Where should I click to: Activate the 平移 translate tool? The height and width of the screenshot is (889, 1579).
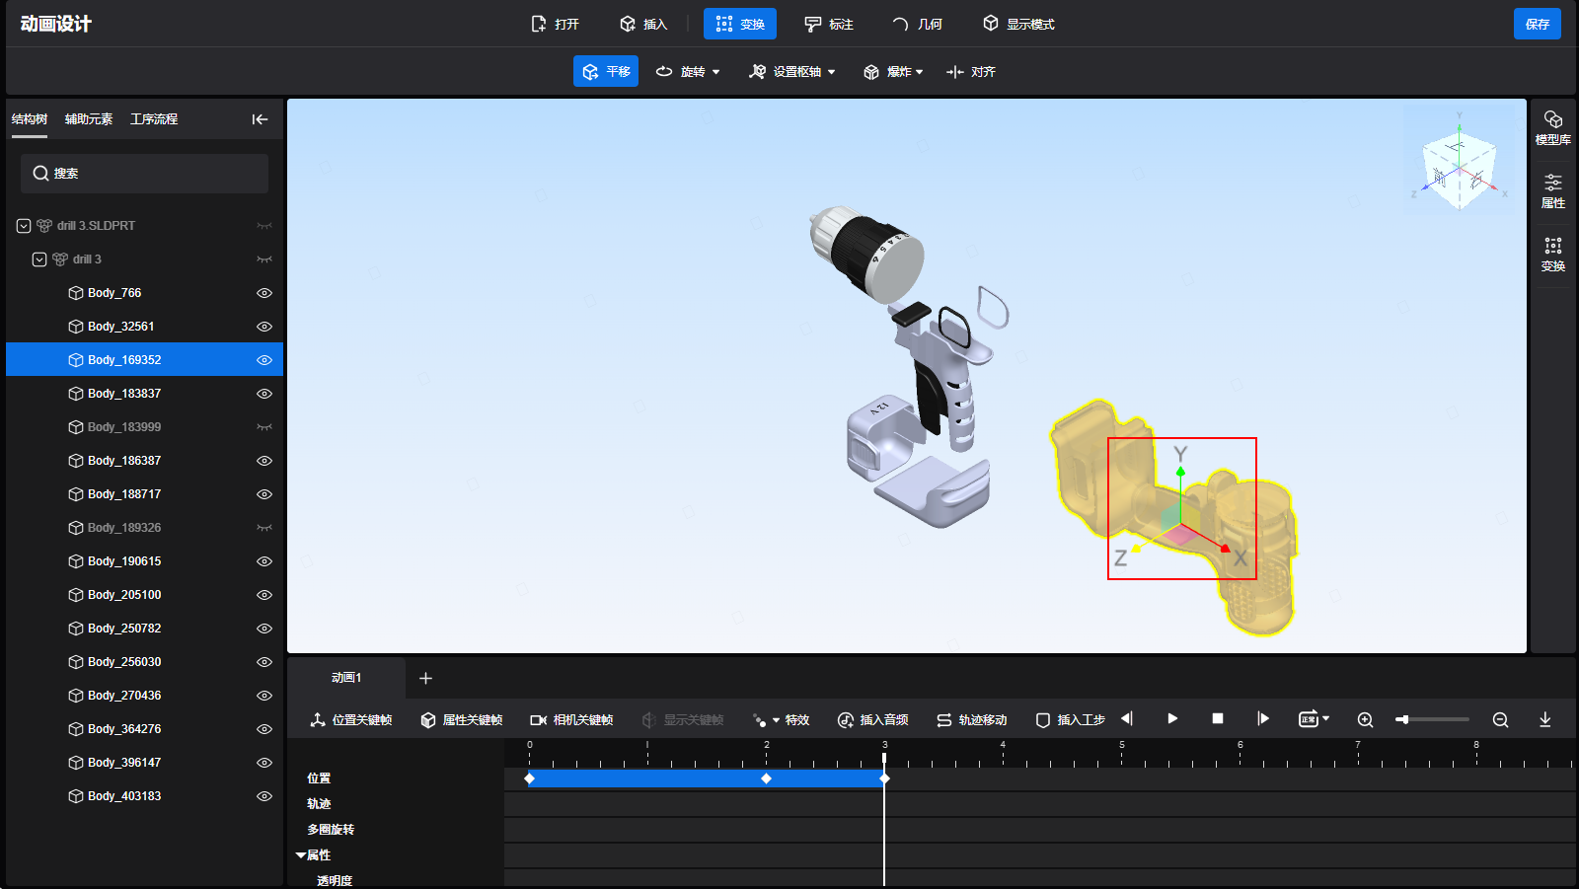coord(606,71)
